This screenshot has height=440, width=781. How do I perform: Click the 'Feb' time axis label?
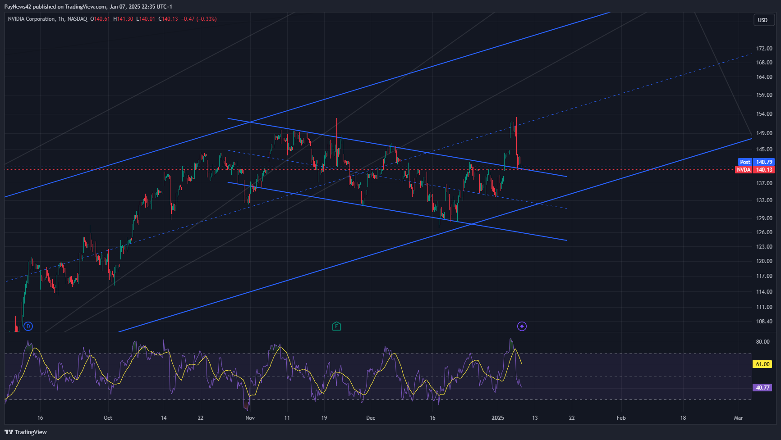(x=621, y=418)
